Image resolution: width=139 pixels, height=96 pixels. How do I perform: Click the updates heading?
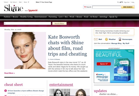coord(100,91)
